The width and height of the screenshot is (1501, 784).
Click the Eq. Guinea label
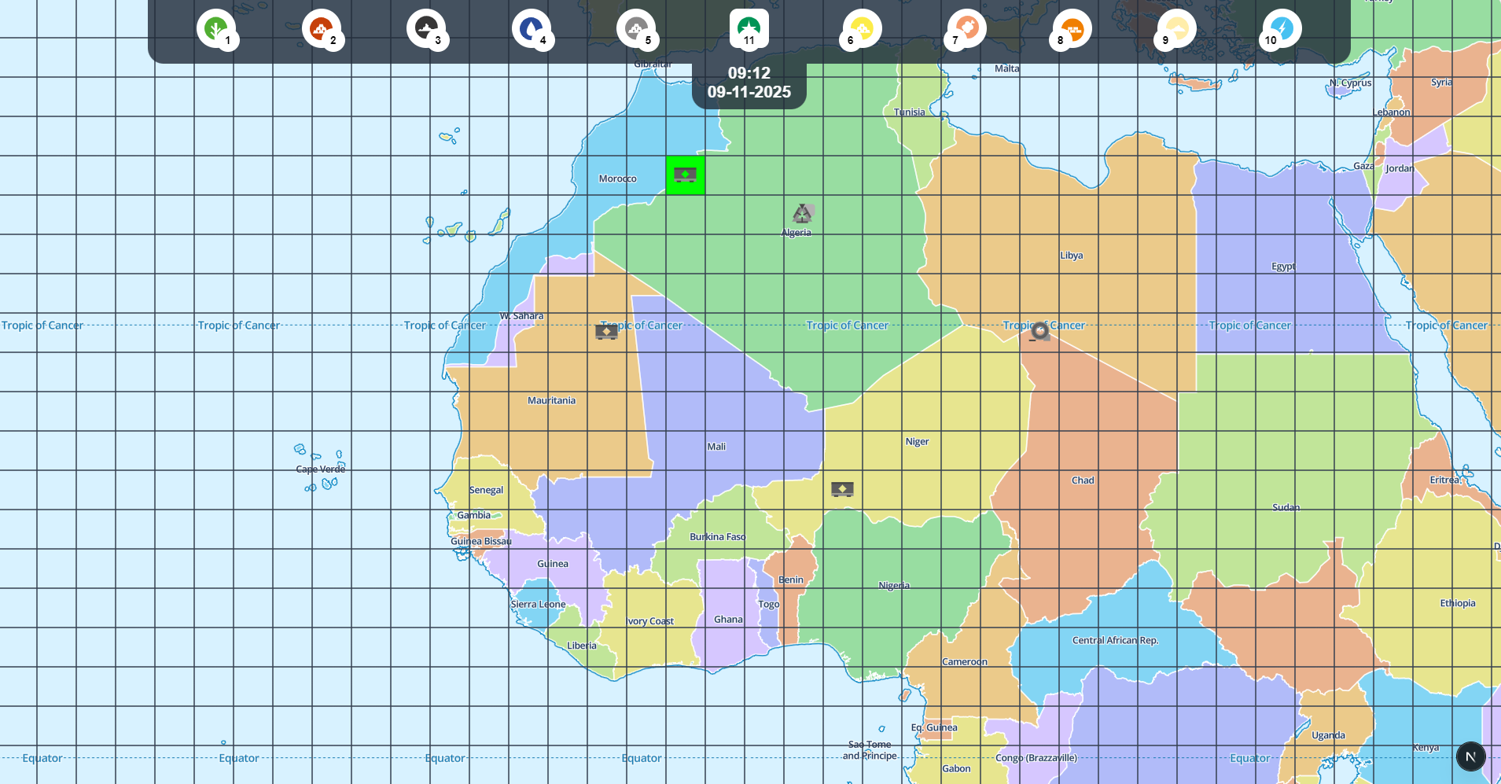[934, 727]
